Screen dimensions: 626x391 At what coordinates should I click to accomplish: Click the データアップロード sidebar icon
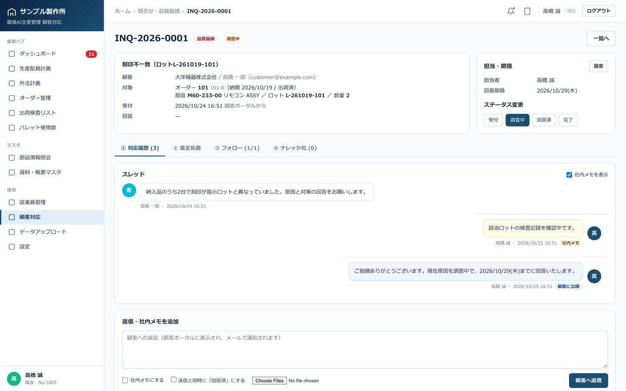tap(12, 232)
